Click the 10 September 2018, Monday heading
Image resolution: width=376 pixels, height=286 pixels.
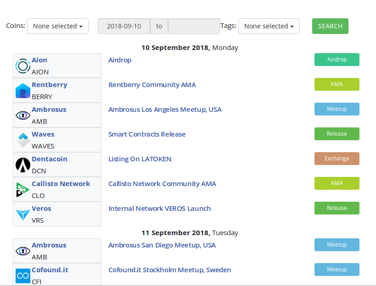click(x=190, y=48)
